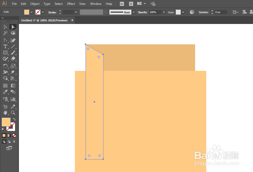Open the Stroke panel link

point(52,12)
